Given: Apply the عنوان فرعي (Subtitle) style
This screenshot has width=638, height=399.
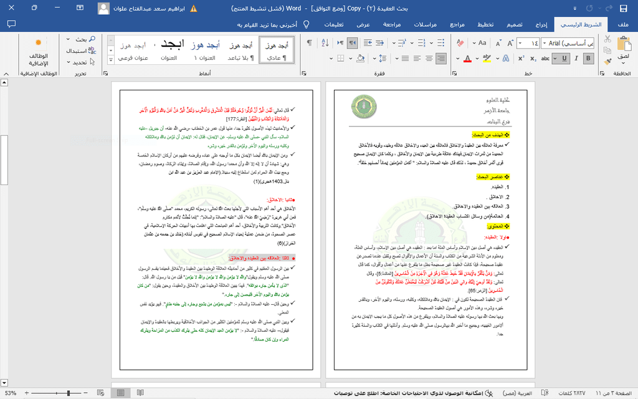Looking at the screenshot, I should pyautogui.click(x=133, y=50).
